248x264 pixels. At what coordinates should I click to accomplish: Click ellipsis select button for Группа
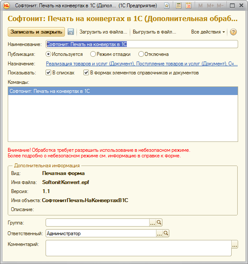[x=153, y=223]
